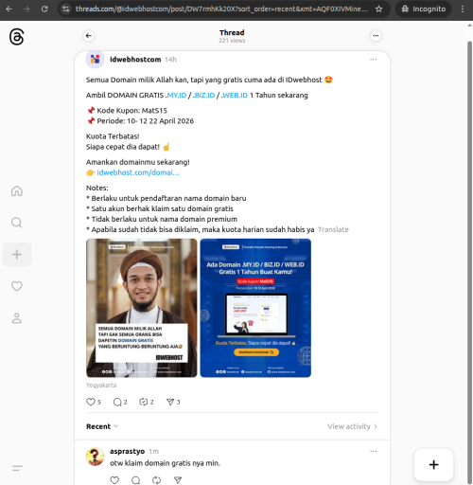
Task: Create new thread from sidebar plus
Action: pyautogui.click(x=17, y=254)
